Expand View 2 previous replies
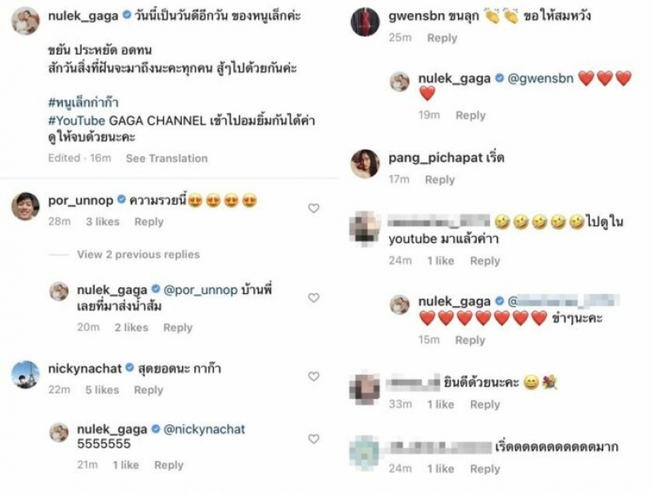Viewport: 653px width, 493px height. point(138,255)
